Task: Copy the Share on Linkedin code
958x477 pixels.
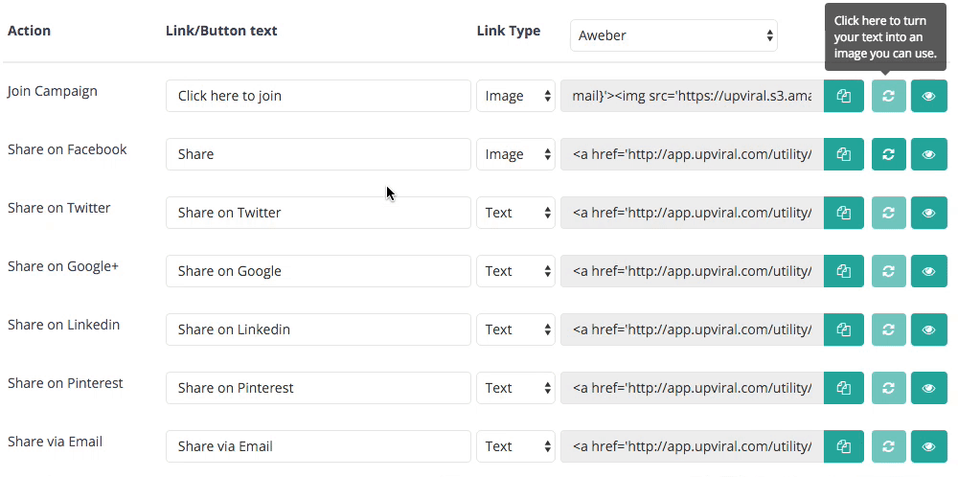Action: (x=844, y=329)
